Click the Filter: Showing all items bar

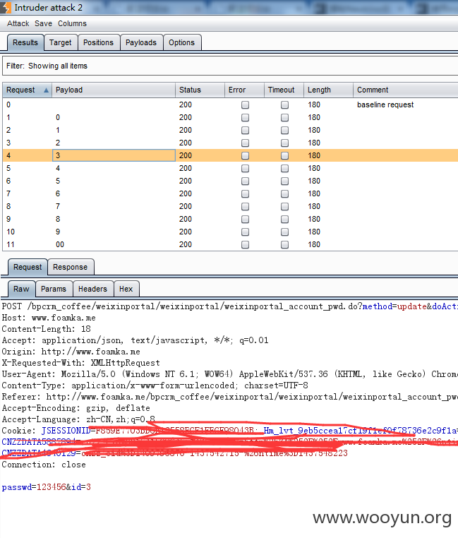pos(230,66)
